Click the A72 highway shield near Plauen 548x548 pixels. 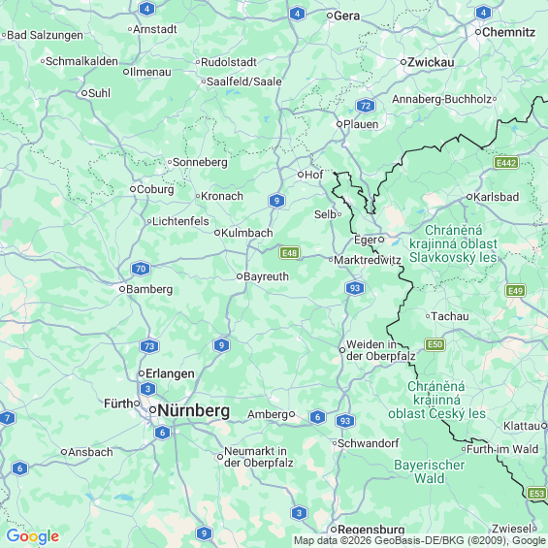pyautogui.click(x=366, y=106)
